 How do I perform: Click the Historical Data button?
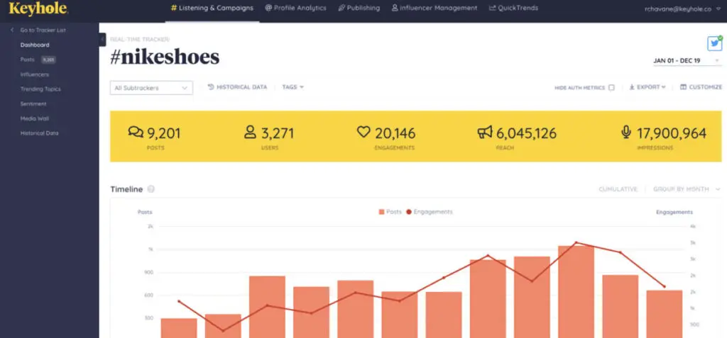238,87
